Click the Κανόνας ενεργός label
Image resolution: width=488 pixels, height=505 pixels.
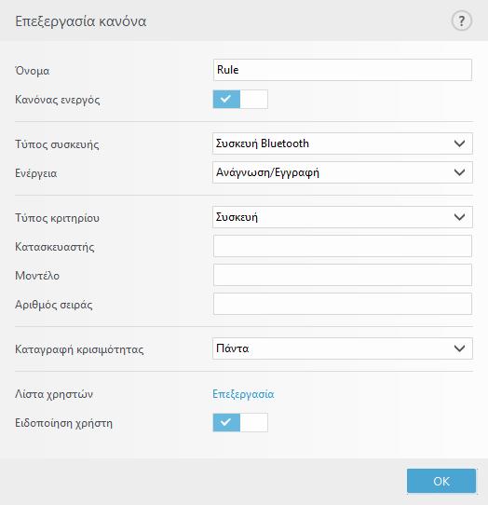tap(58, 100)
